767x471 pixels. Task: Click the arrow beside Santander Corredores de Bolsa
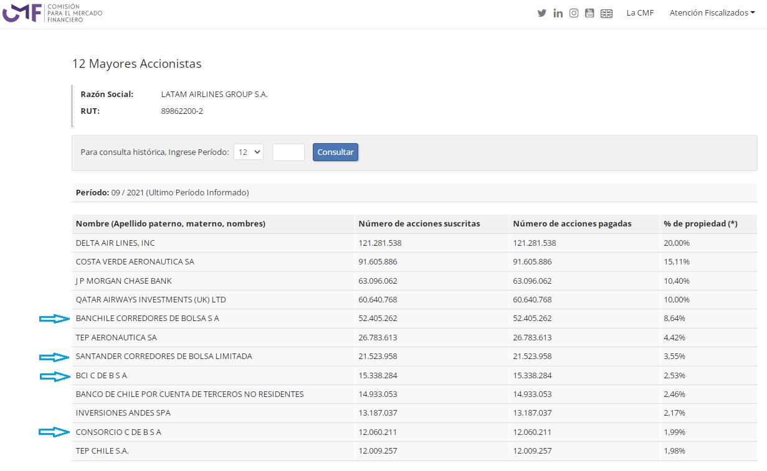(x=54, y=357)
